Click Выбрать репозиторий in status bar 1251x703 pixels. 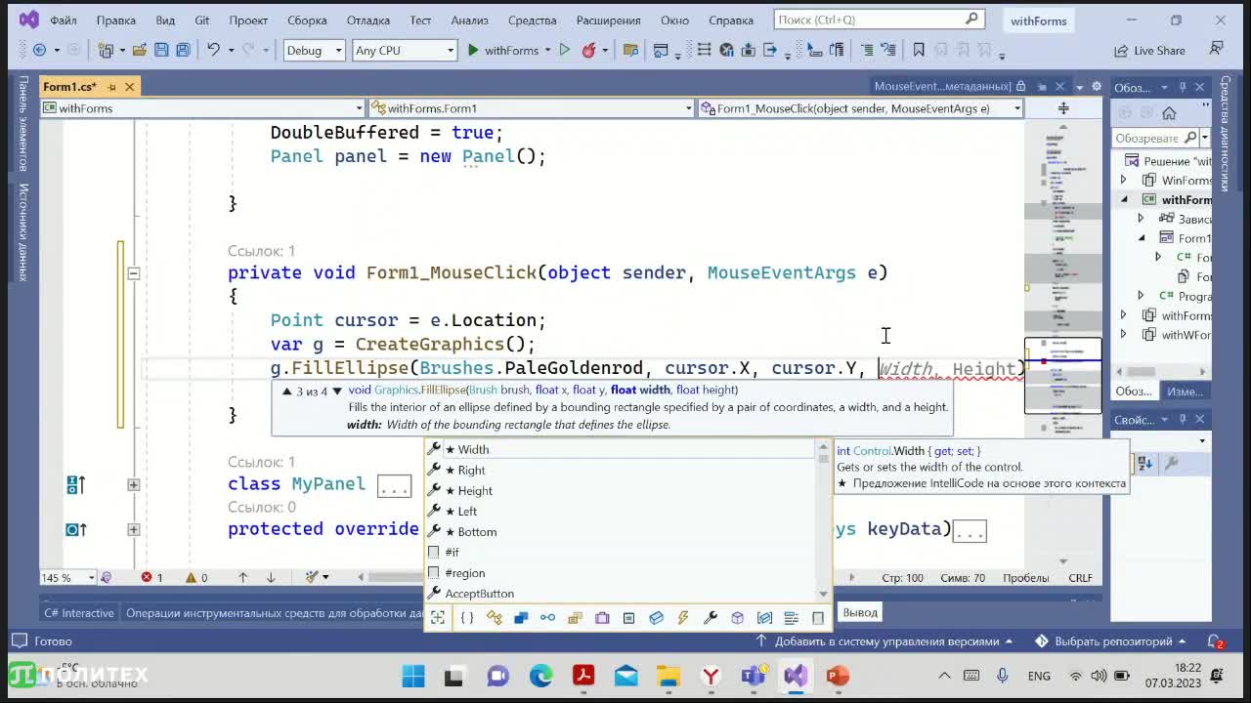click(x=1109, y=641)
